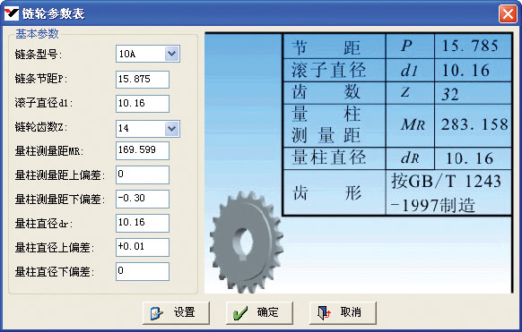The height and width of the screenshot is (332, 522).
Task: Cancel using the 取消 button
Action: coord(343,312)
